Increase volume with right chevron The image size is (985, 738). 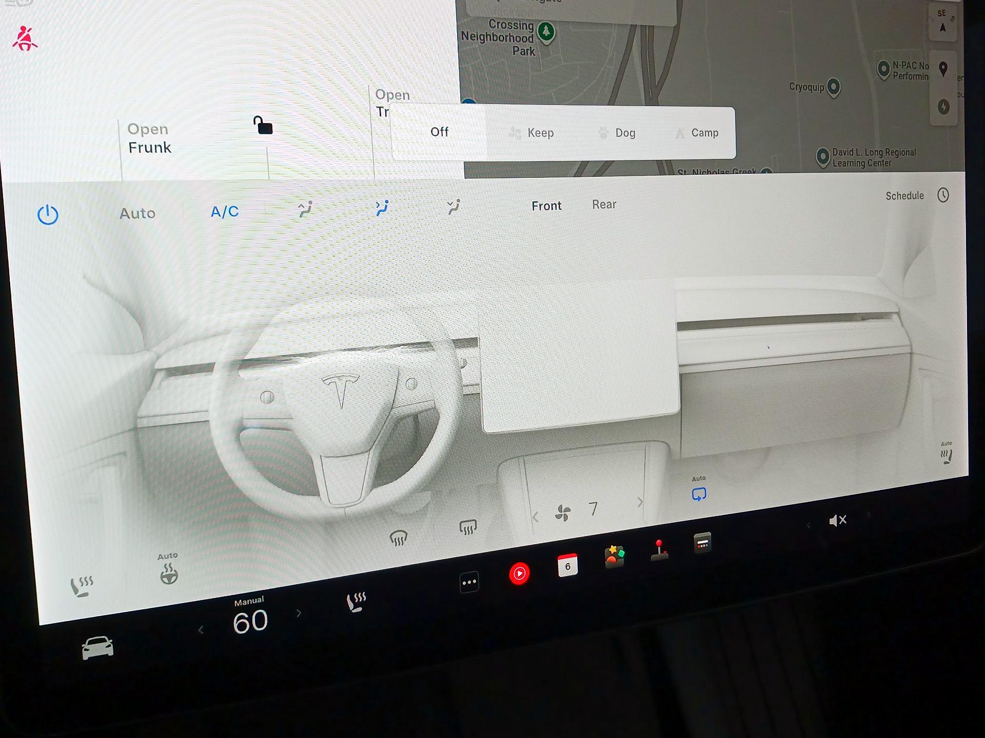[x=868, y=514]
